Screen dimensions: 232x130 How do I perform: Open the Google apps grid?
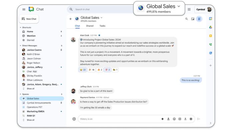pos(189,9)
